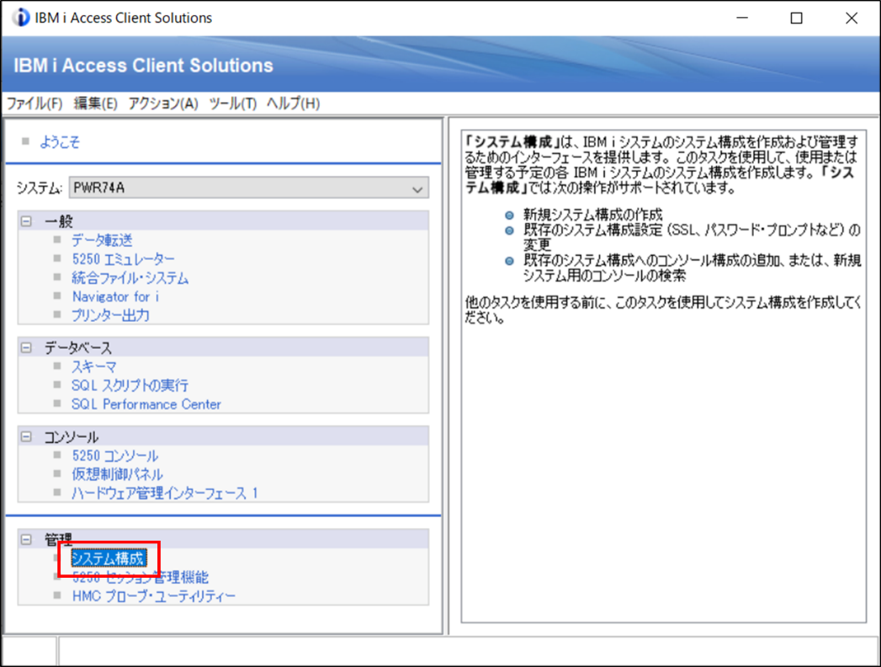The image size is (881, 667).
Task: Open 5250 コンソール
Action: [x=114, y=456]
